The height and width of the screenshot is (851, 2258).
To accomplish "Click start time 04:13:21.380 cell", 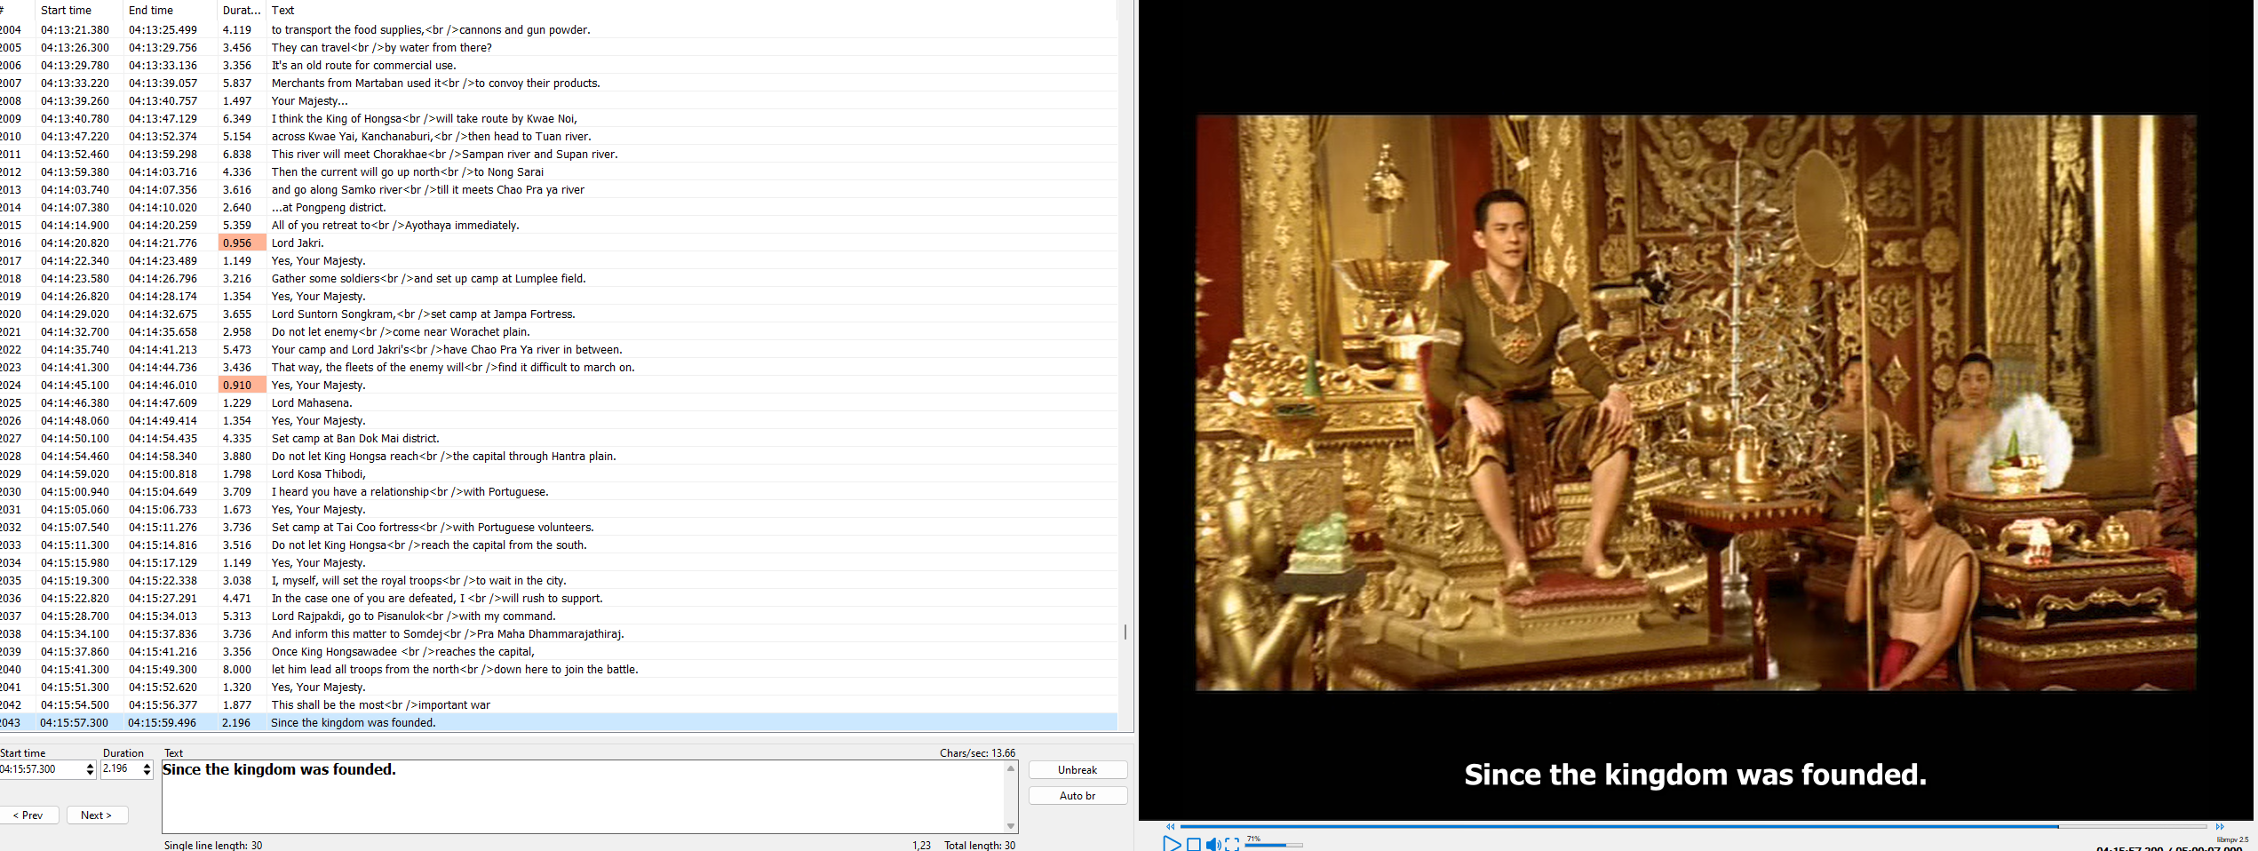I will tap(80, 30).
